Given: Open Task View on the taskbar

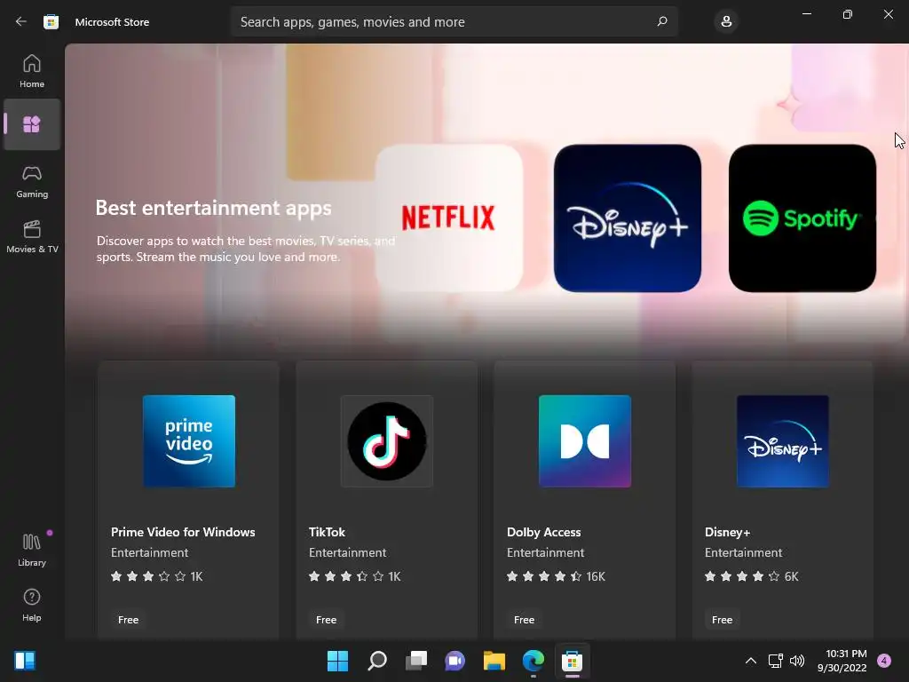Looking at the screenshot, I should (x=415, y=661).
